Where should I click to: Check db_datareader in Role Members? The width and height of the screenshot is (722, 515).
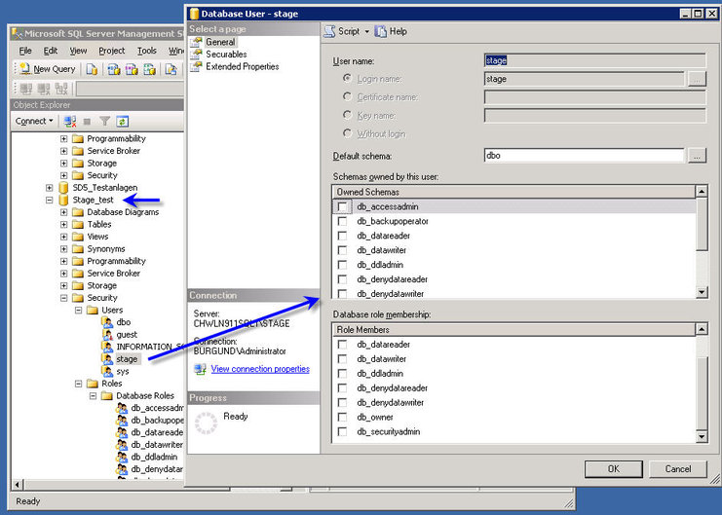(342, 345)
